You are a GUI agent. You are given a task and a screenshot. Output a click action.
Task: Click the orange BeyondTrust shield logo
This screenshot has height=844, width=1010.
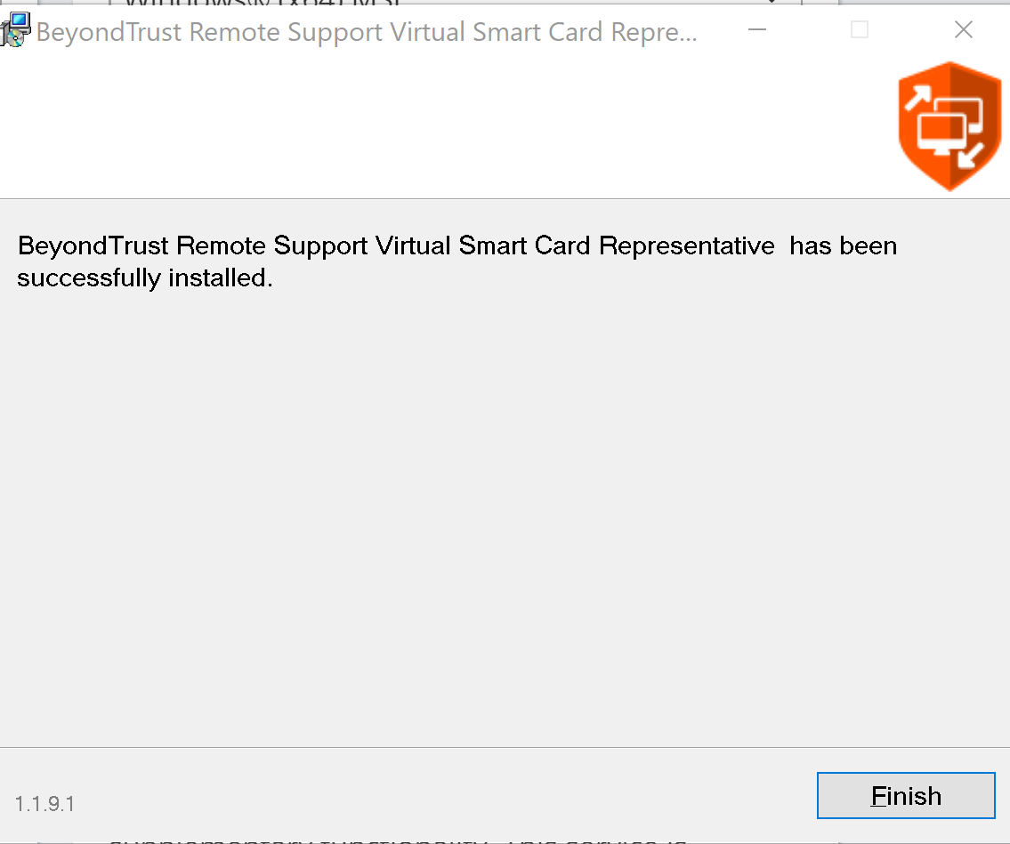click(x=949, y=126)
